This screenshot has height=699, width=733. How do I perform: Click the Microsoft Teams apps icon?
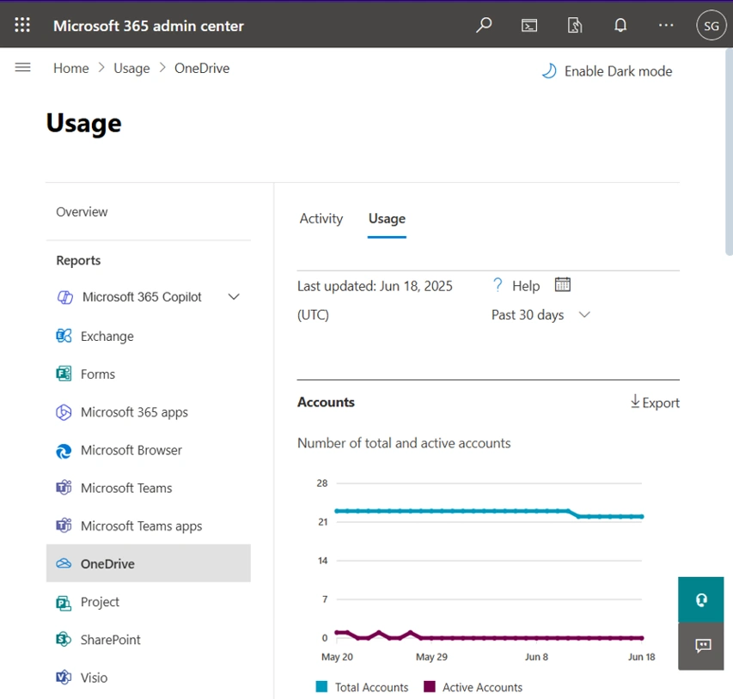[64, 526]
